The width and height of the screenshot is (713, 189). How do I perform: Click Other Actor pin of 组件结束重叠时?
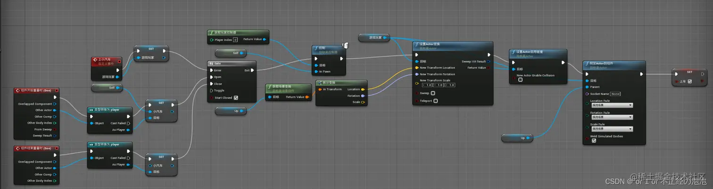point(55,168)
